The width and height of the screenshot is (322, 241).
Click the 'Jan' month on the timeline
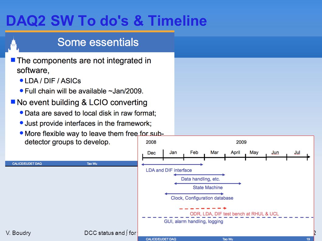[173, 152]
